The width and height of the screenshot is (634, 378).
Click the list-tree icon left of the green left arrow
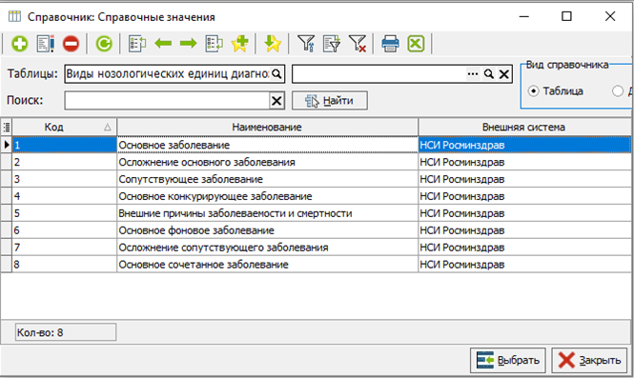coord(137,44)
